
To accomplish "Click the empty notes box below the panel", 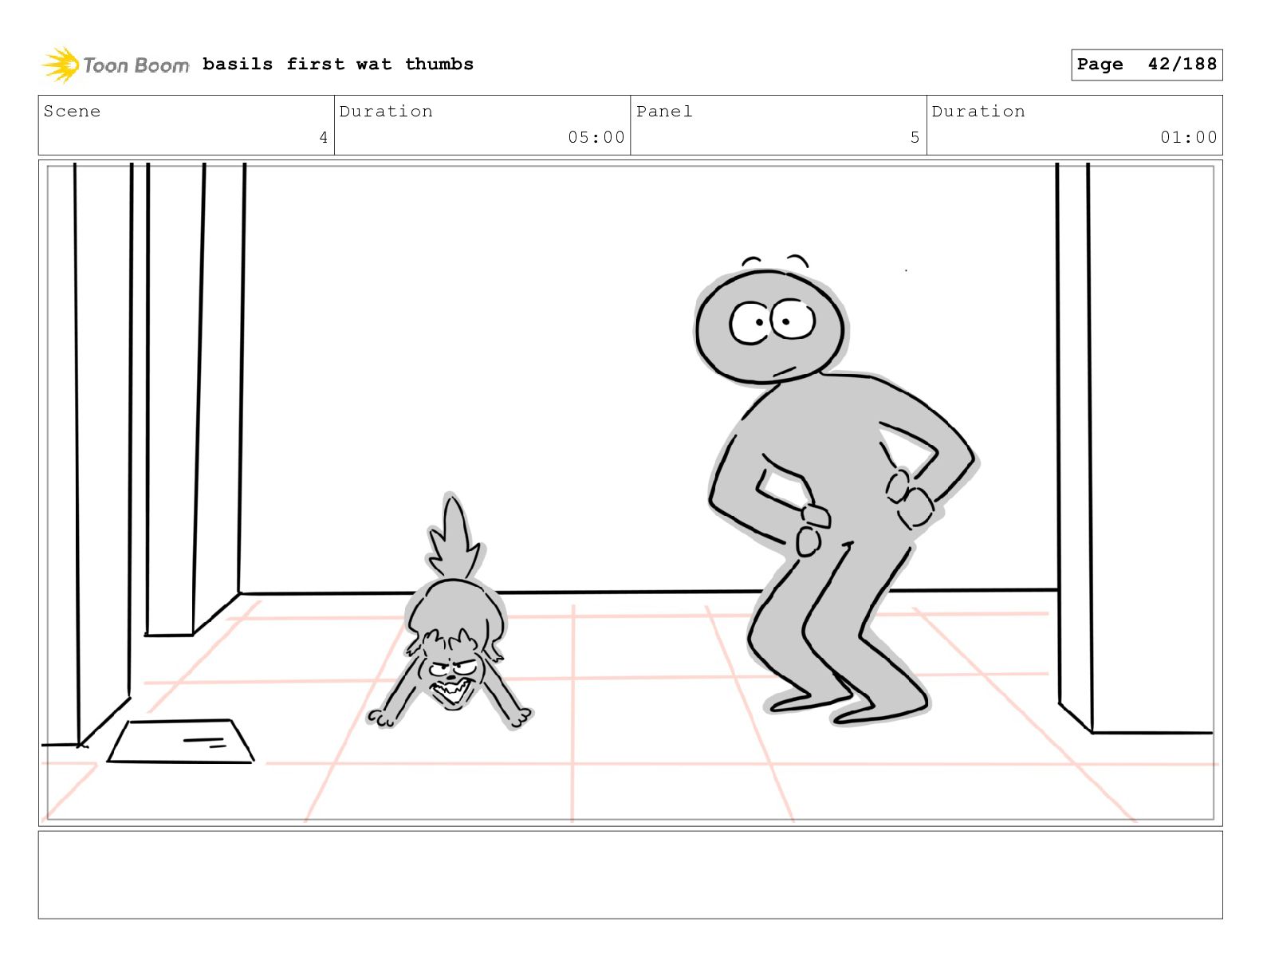I will pos(630,875).
